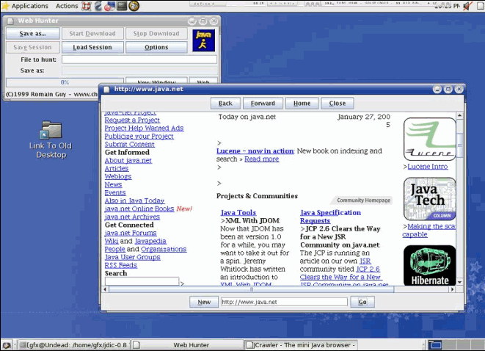
Task: Click the vertical scrollbar down arrow
Action: point(459,282)
